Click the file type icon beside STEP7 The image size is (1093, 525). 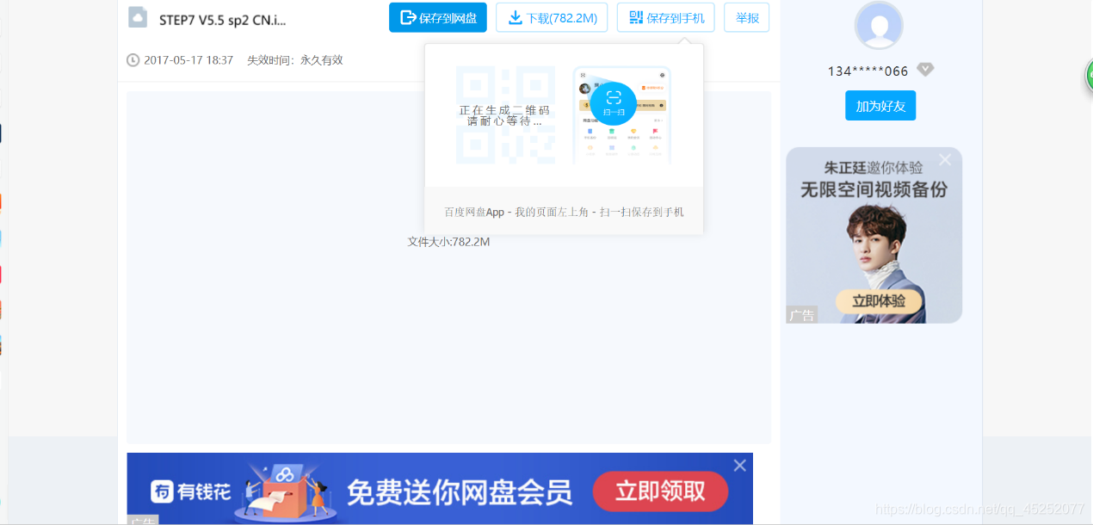(138, 17)
